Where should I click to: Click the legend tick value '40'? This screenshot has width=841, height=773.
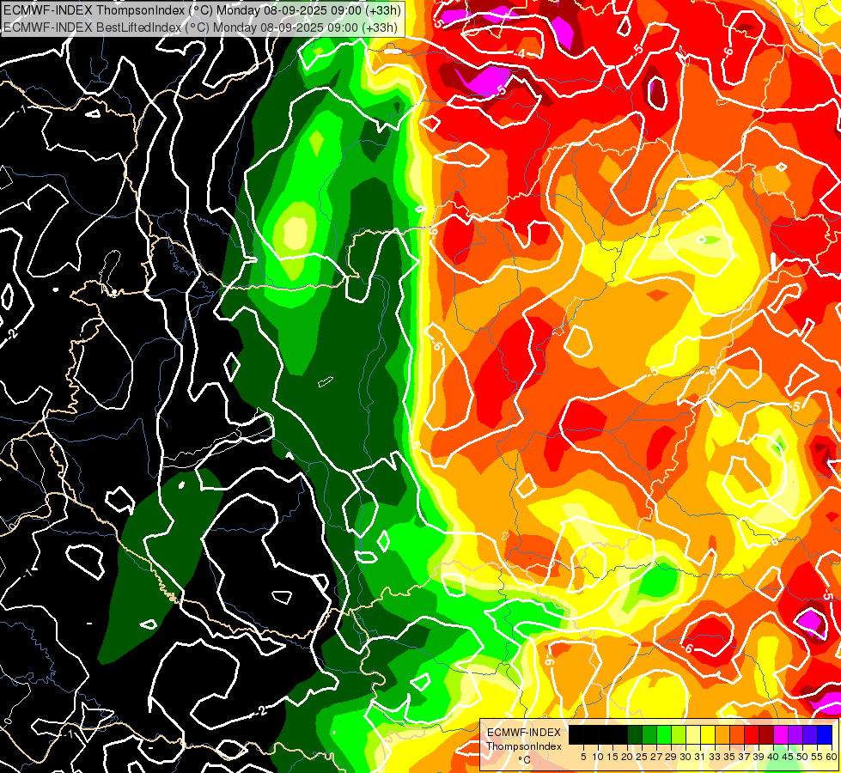[773, 757]
